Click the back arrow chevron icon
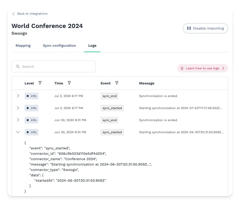The height and width of the screenshot is (204, 240). pyautogui.click(x=13, y=14)
